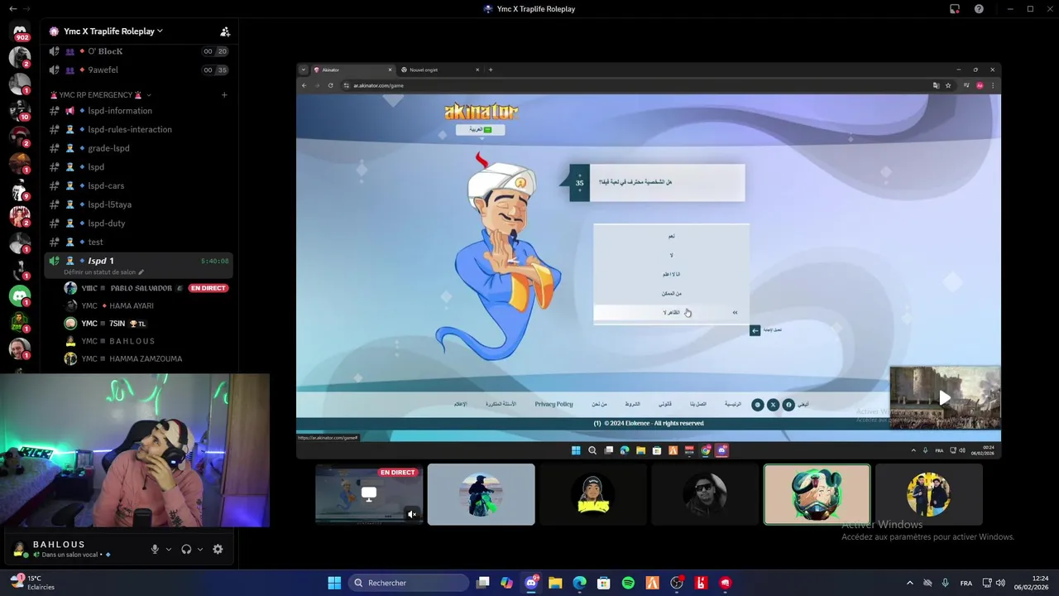Open Windows Start menu on the taskbar
The height and width of the screenshot is (596, 1059).
click(x=334, y=583)
